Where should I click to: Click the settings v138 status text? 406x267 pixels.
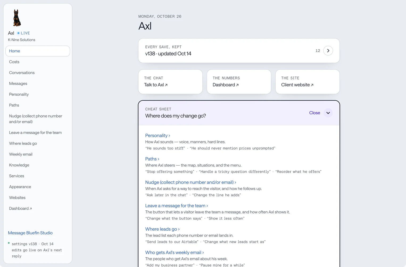(33, 244)
